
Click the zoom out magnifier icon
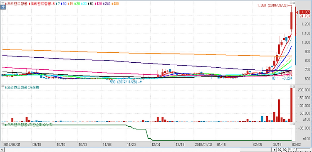pyautogui.click(x=280, y=150)
